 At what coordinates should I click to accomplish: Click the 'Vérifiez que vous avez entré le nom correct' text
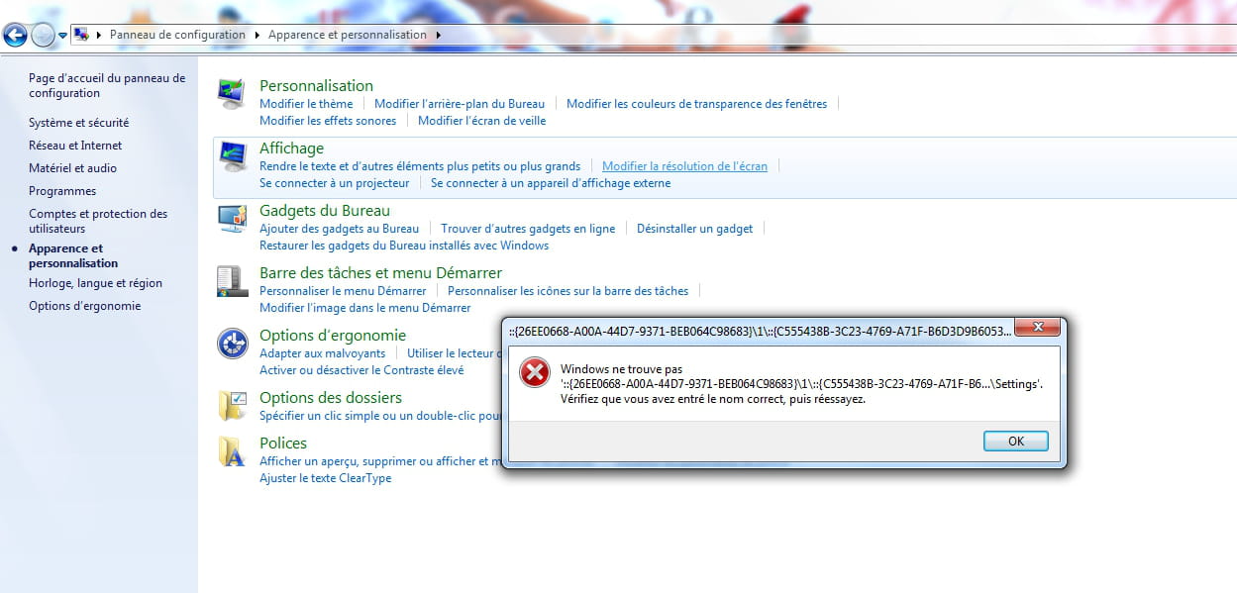click(713, 399)
